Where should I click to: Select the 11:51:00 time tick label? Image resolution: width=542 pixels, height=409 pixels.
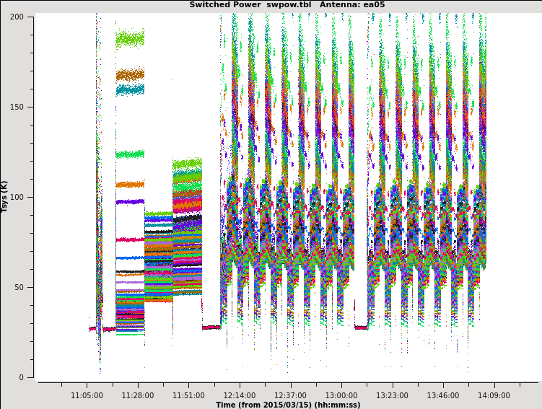point(188,395)
